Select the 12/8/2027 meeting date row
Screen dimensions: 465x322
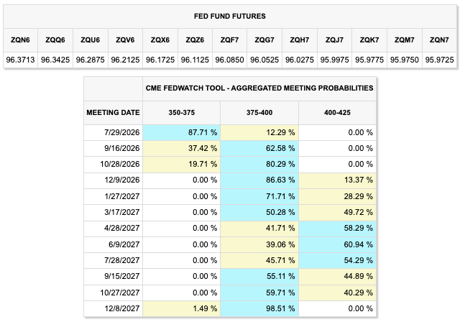point(230,308)
